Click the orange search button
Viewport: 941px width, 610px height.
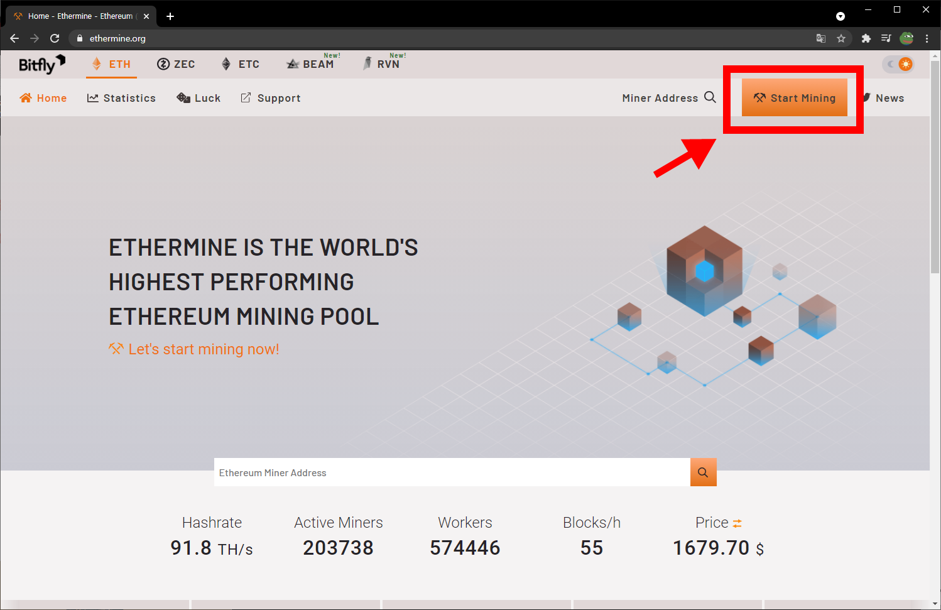point(704,472)
